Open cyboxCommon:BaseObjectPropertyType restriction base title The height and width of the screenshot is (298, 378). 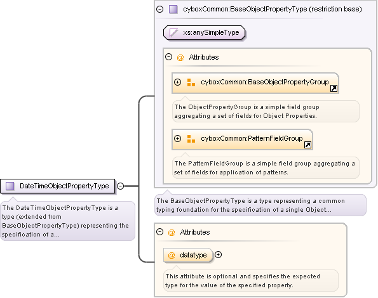pyautogui.click(x=273, y=9)
